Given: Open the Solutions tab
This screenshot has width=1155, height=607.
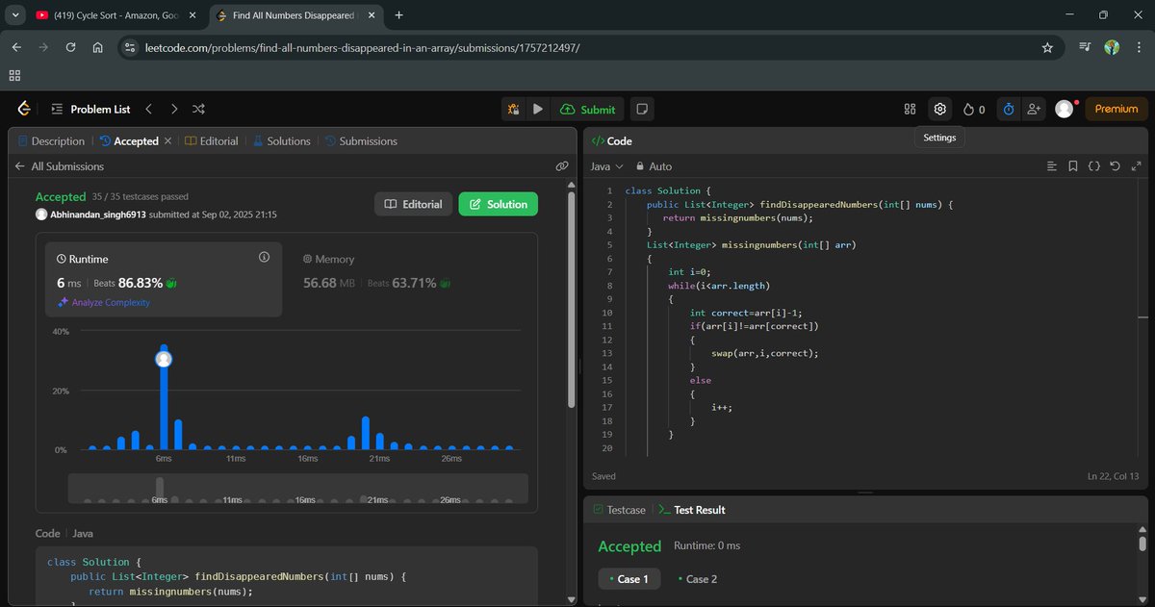Looking at the screenshot, I should [281, 140].
